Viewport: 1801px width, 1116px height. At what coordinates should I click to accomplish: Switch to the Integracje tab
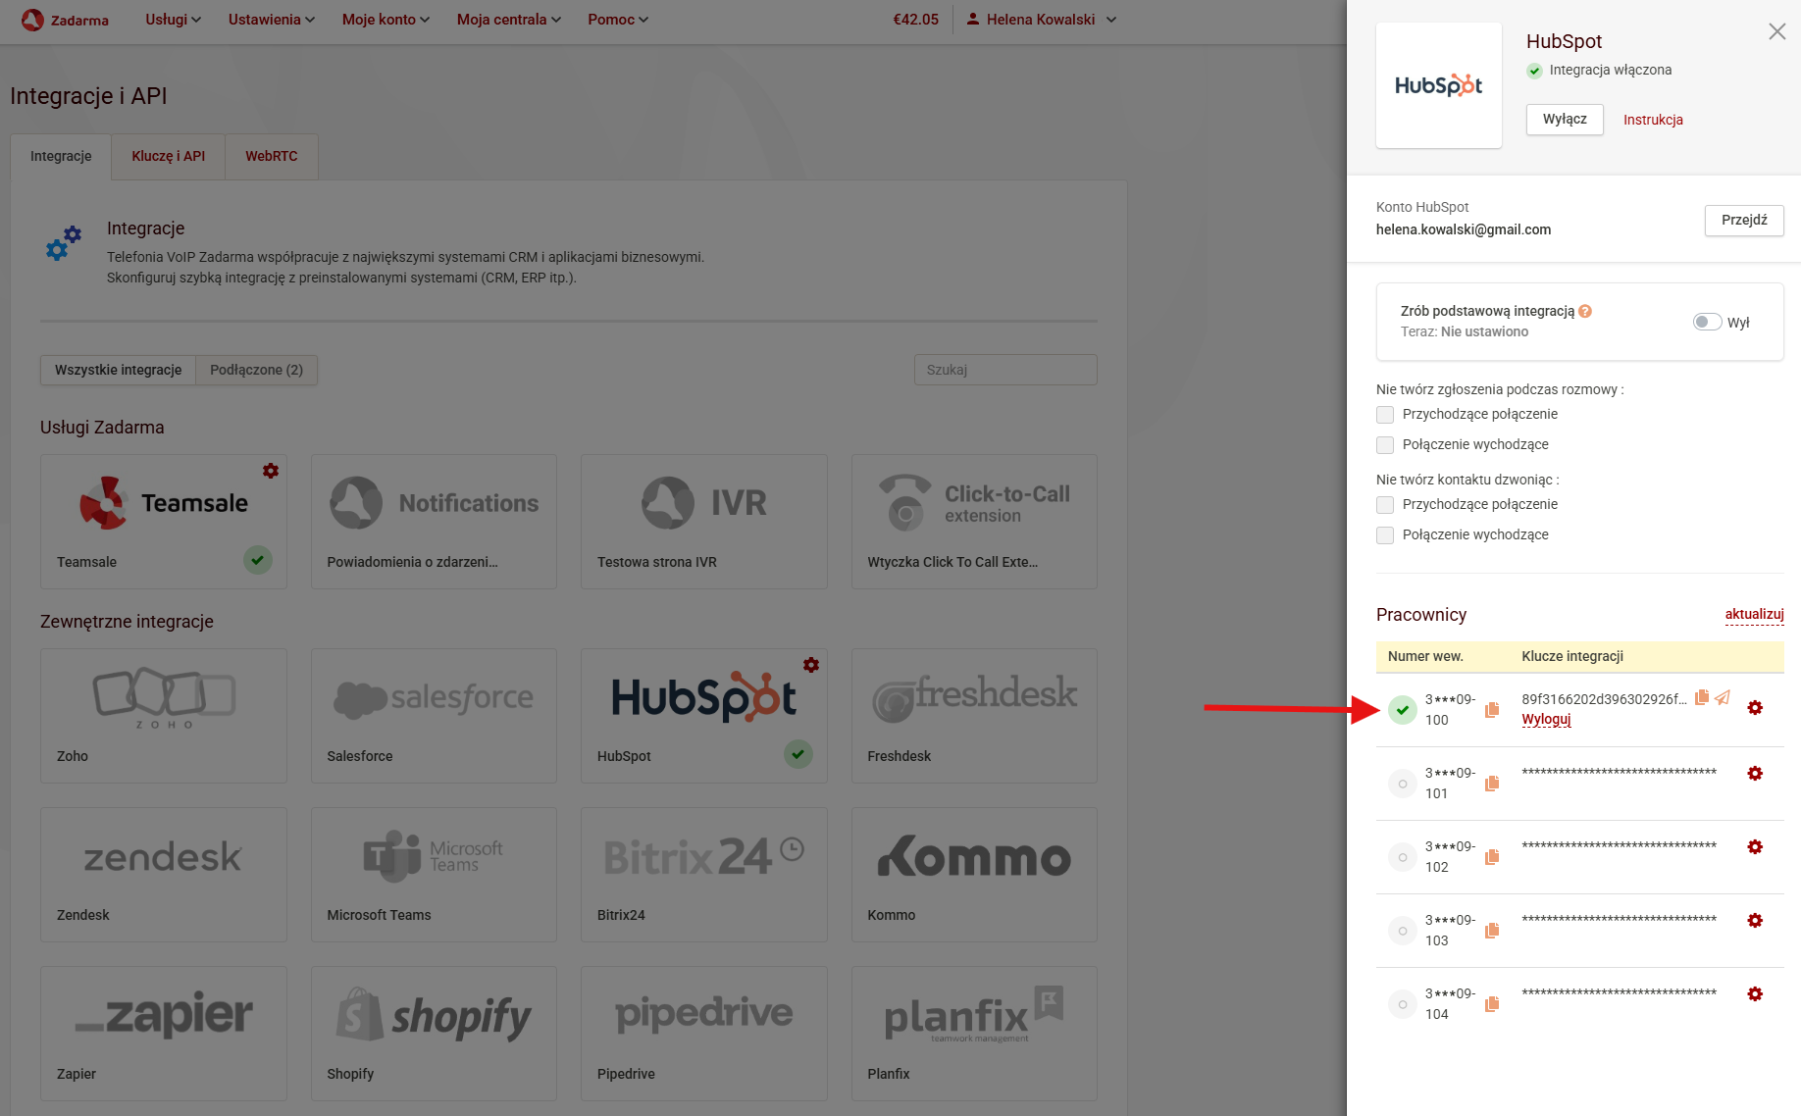[61, 156]
